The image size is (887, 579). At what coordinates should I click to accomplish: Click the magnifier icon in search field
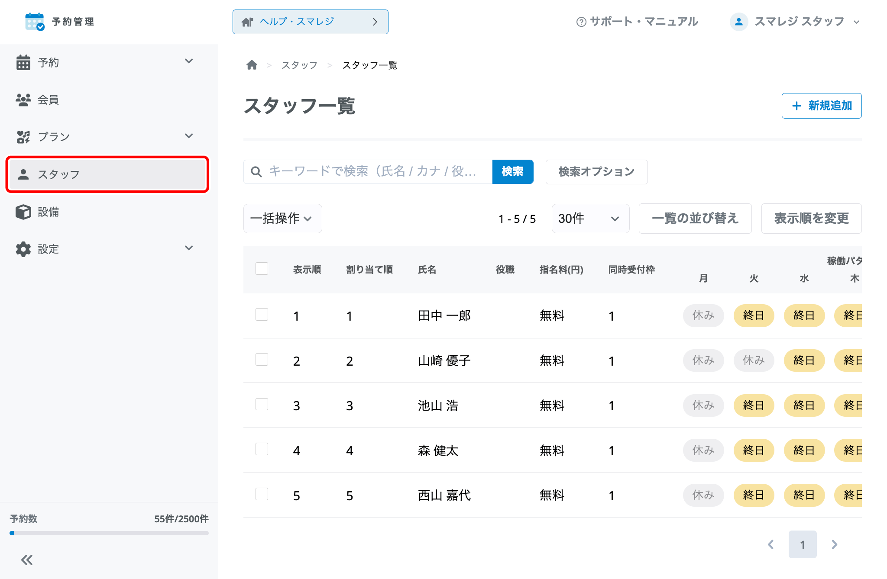coord(256,172)
